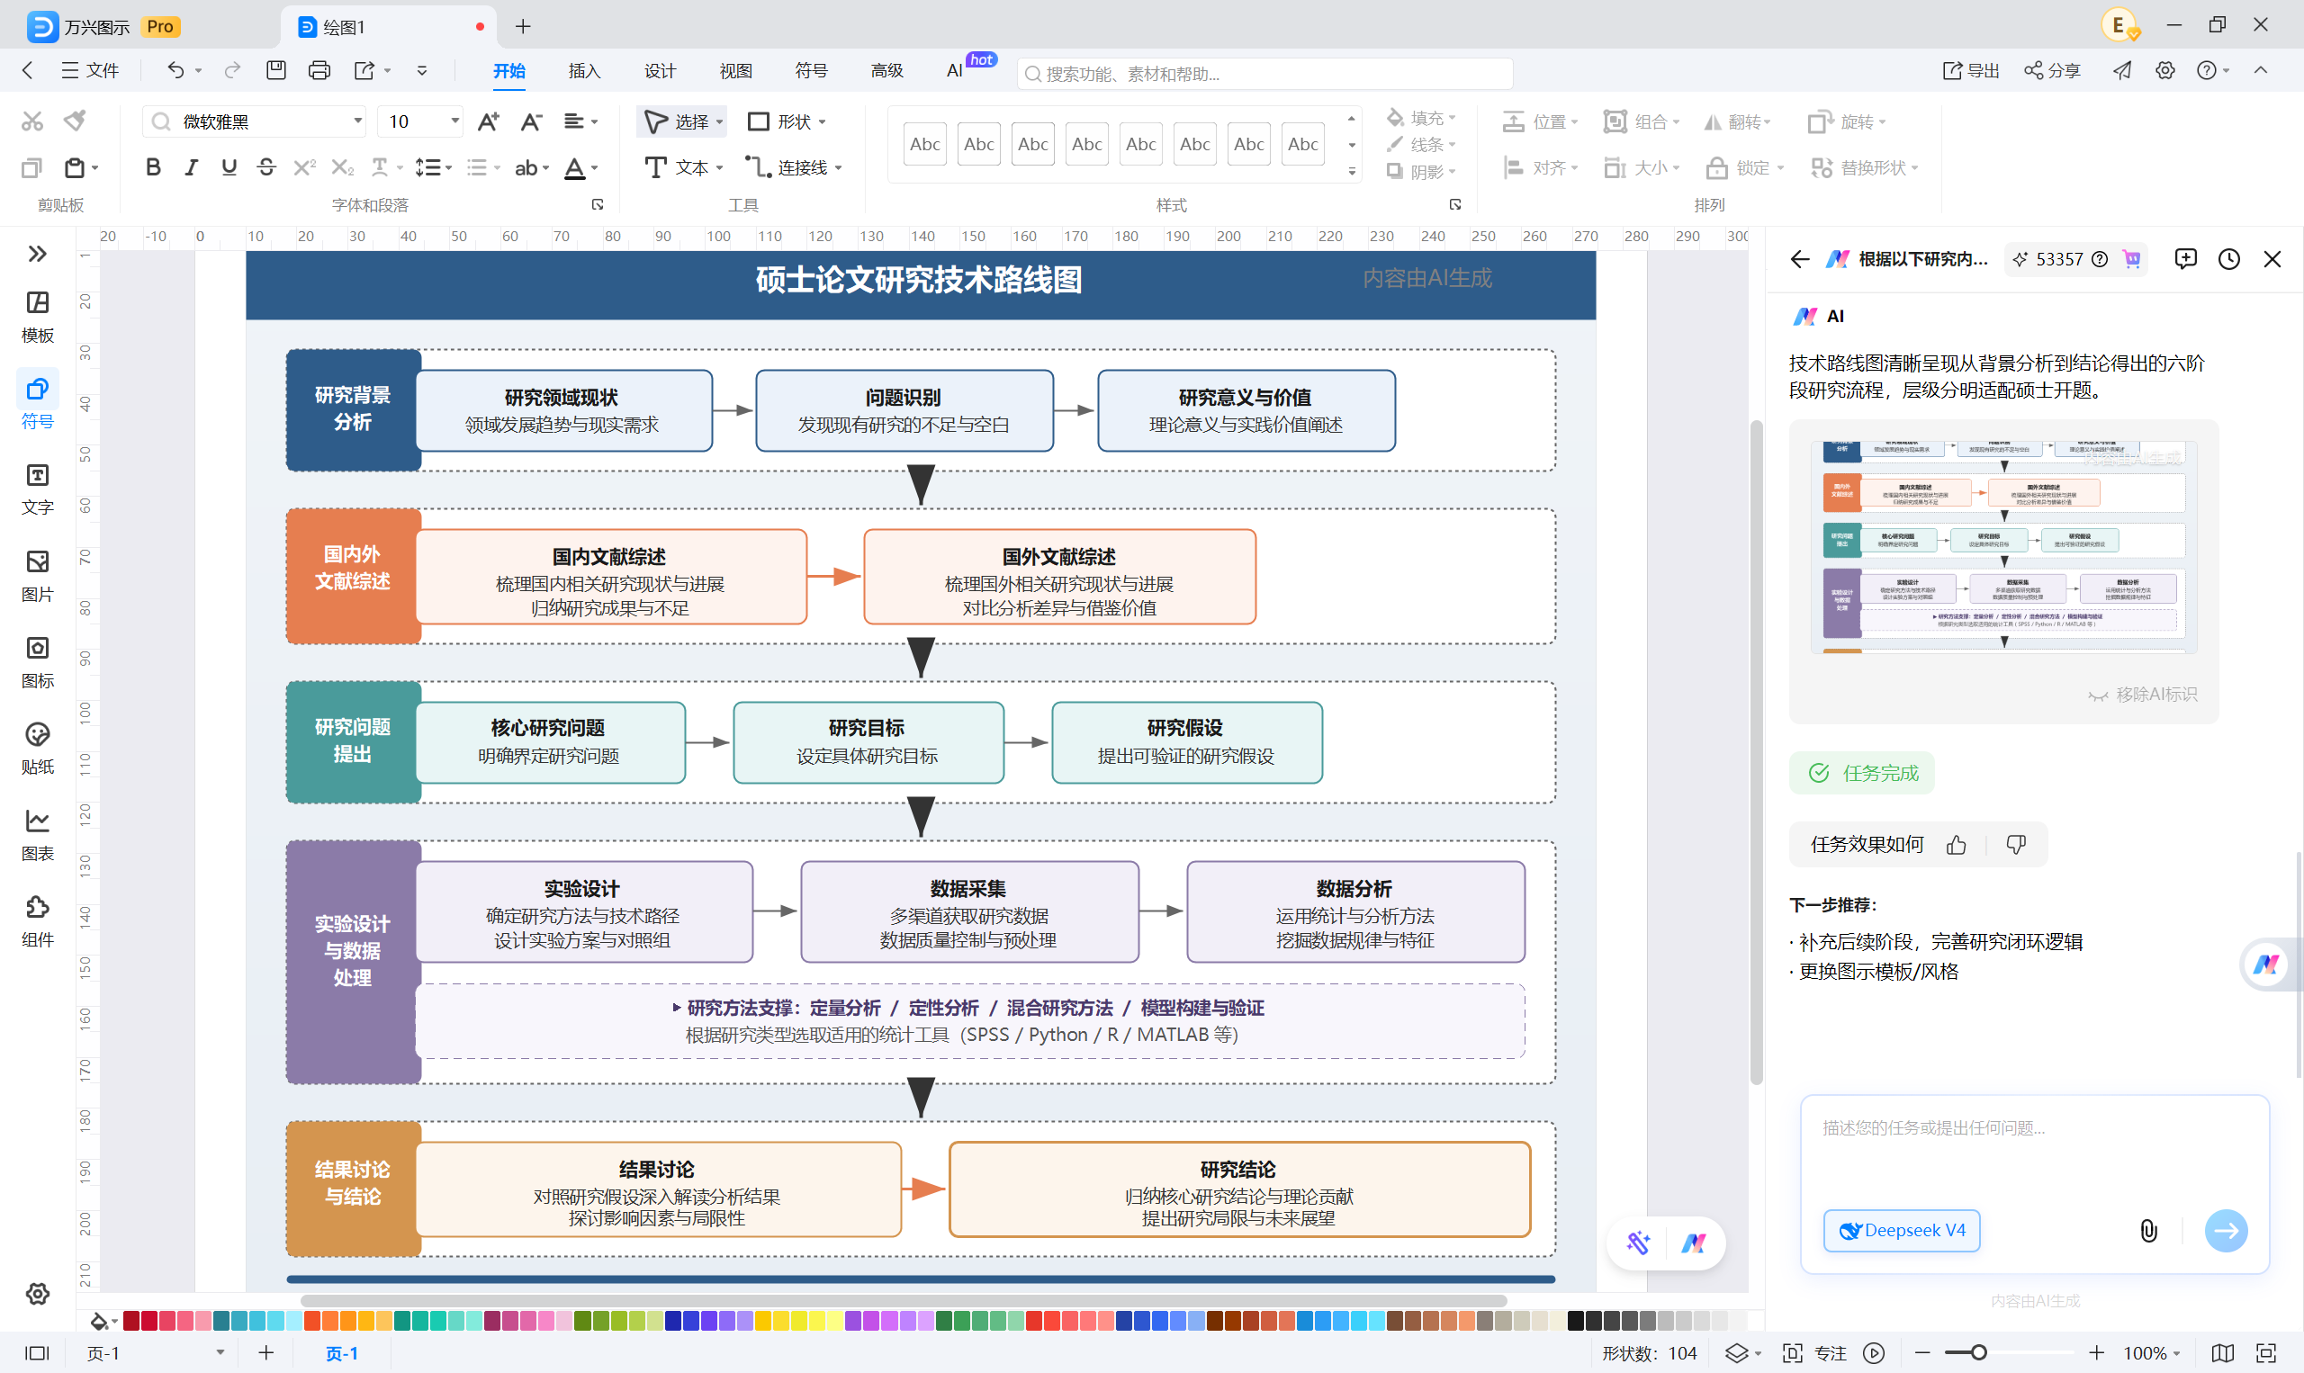Viewport: 2304px width, 1373px height.
Task: Switch to the 高级 ribbon tab
Action: coord(886,71)
